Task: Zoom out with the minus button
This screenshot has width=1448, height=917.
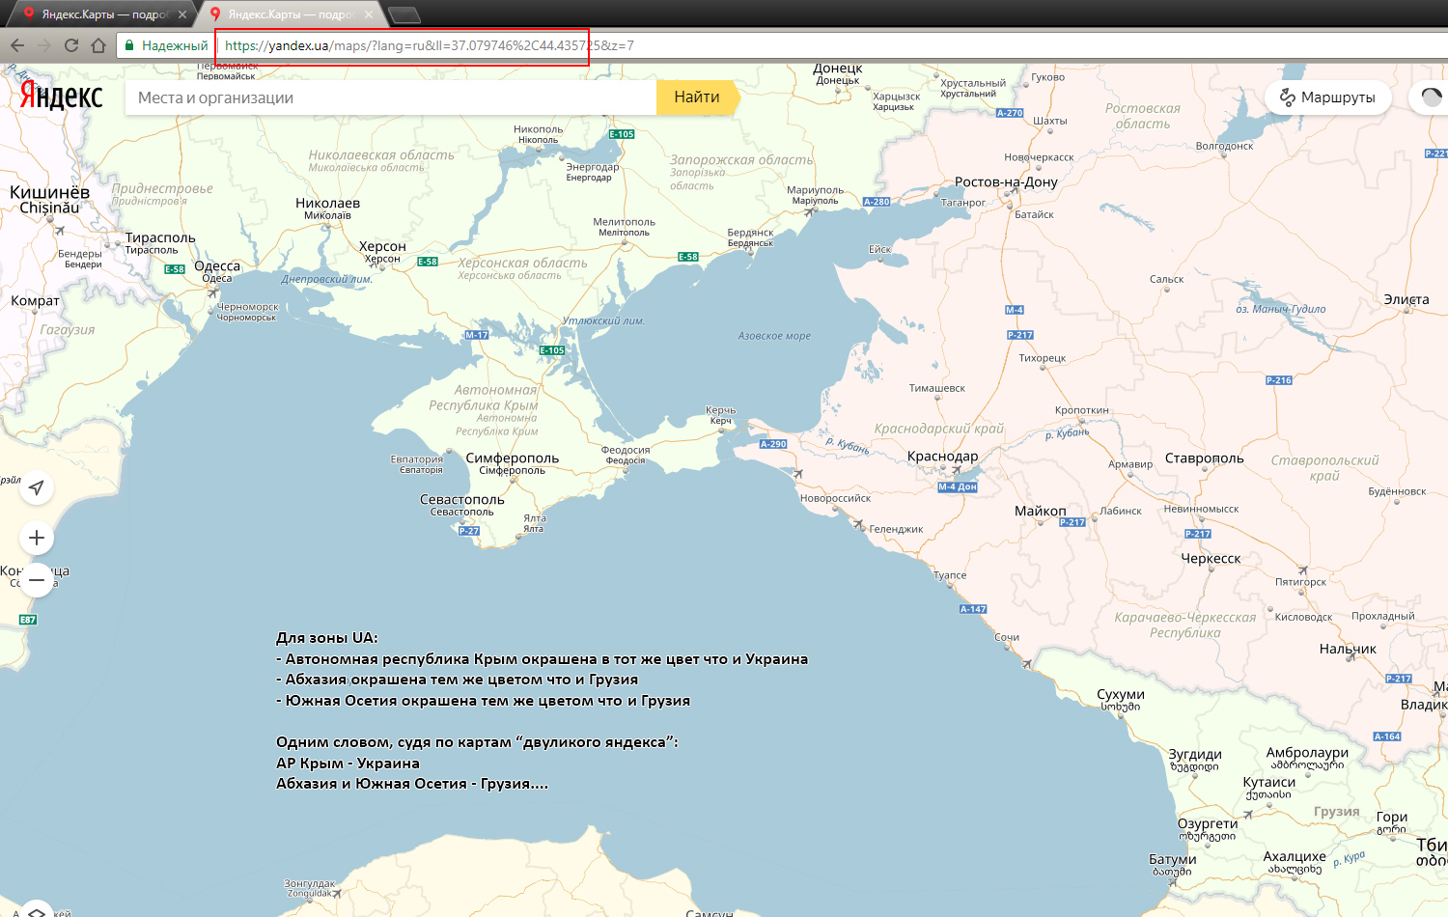Action: tap(37, 580)
